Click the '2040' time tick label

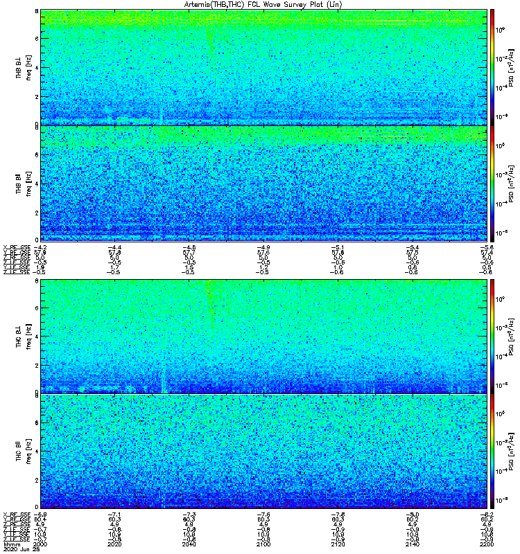(x=189, y=544)
